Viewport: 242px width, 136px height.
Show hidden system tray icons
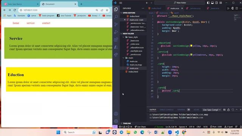click(203, 132)
